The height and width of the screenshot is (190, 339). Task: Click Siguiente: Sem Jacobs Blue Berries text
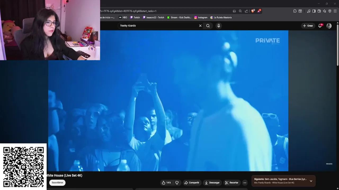point(280,179)
